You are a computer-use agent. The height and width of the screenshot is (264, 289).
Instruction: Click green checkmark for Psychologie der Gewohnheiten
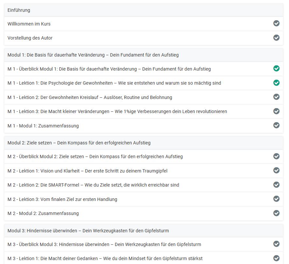276,83
